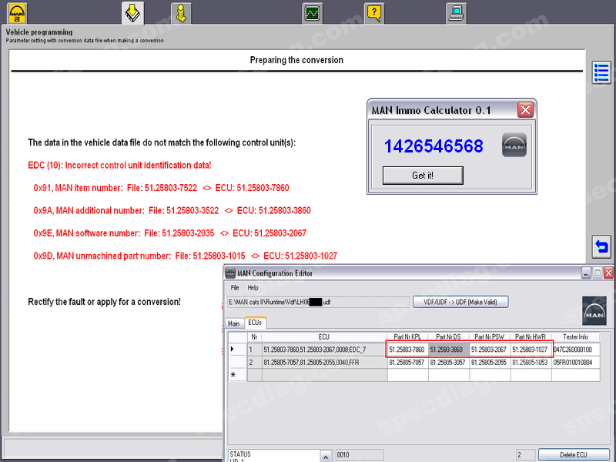Open the green diagnostics monitor icon
The image size is (616, 462).
point(312,12)
